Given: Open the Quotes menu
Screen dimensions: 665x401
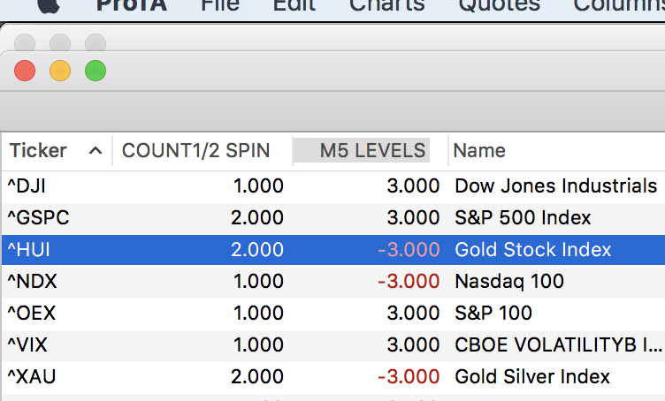Looking at the screenshot, I should [x=499, y=4].
